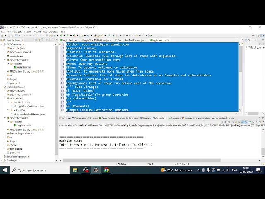The width and height of the screenshot is (265, 199).
Task: Click the green Run launch icon
Action: pyautogui.click(x=61, y=36)
